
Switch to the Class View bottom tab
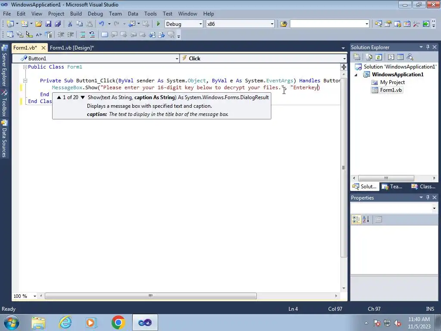pos(424,187)
